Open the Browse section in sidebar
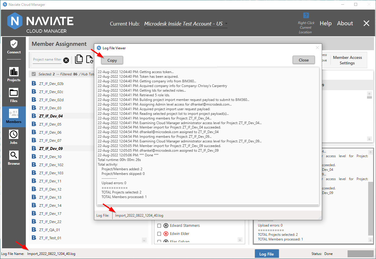Image resolution: width=376 pixels, height=259 pixels. 14,158
